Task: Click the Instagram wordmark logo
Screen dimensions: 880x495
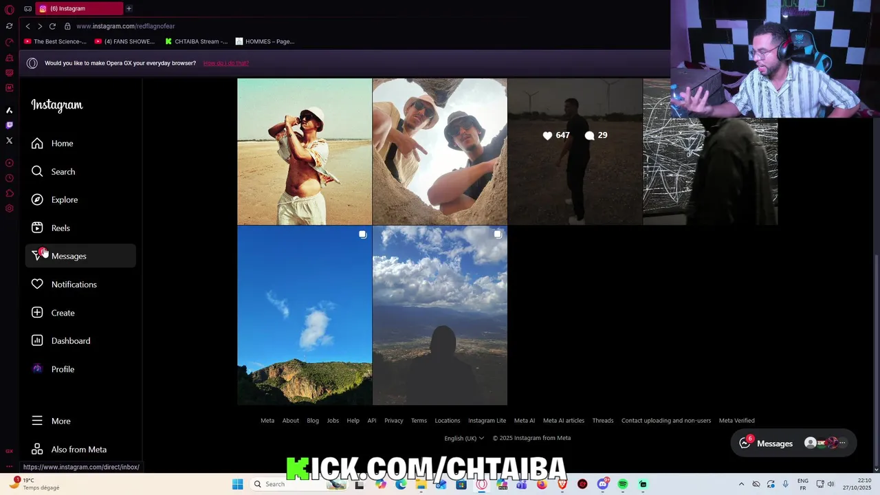Action: [x=56, y=105]
